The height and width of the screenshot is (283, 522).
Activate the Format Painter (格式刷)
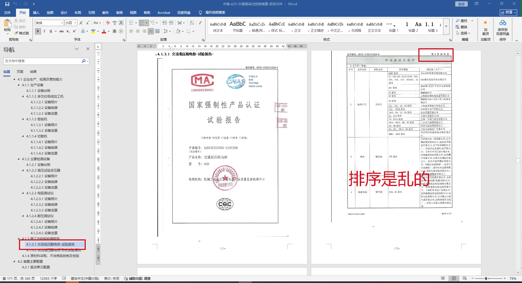click(21, 33)
